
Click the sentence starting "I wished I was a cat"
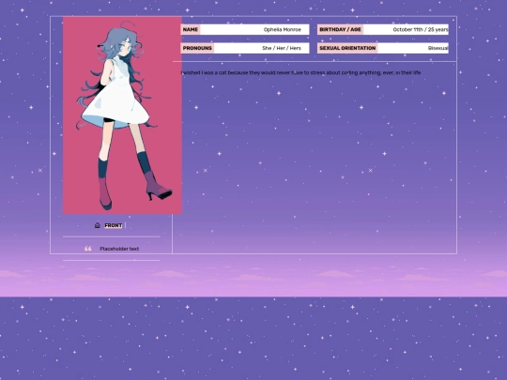[300, 72]
